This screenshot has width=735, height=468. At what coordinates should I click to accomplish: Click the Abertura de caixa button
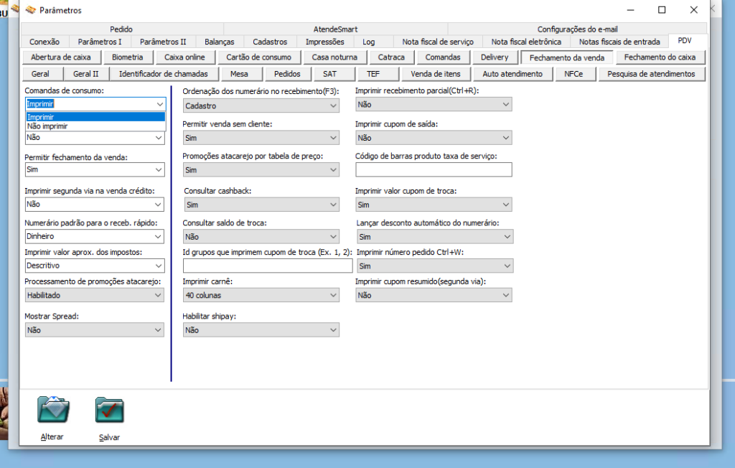(61, 57)
